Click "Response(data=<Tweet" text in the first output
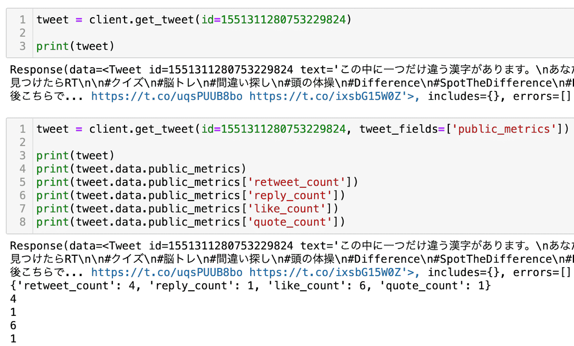 point(75,70)
